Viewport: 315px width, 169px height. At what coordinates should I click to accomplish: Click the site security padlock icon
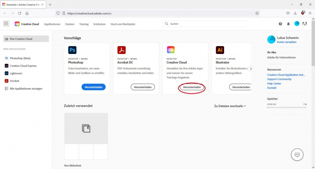(64, 13)
